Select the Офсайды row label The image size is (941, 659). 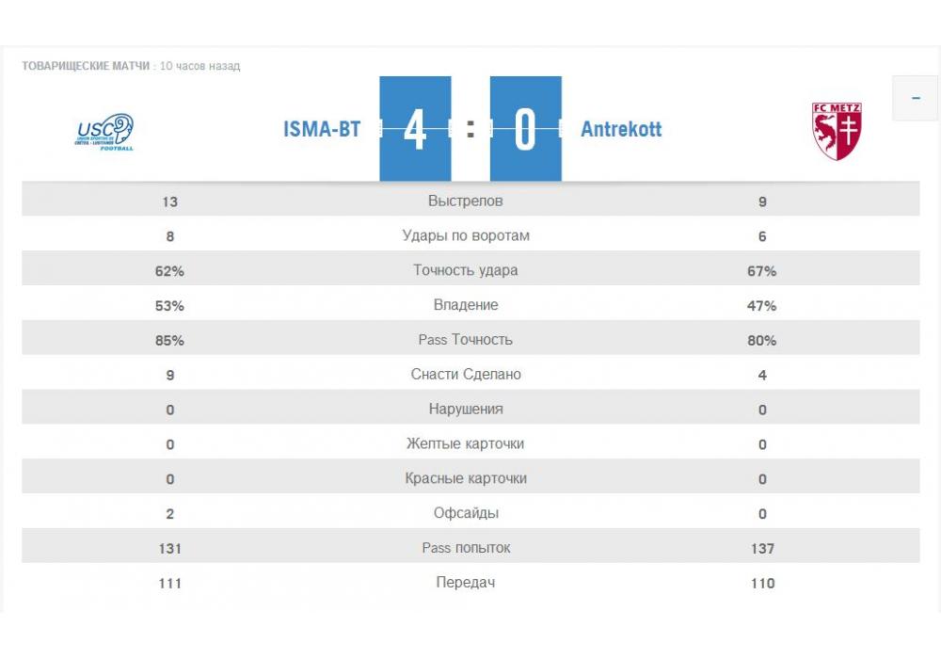(x=466, y=514)
